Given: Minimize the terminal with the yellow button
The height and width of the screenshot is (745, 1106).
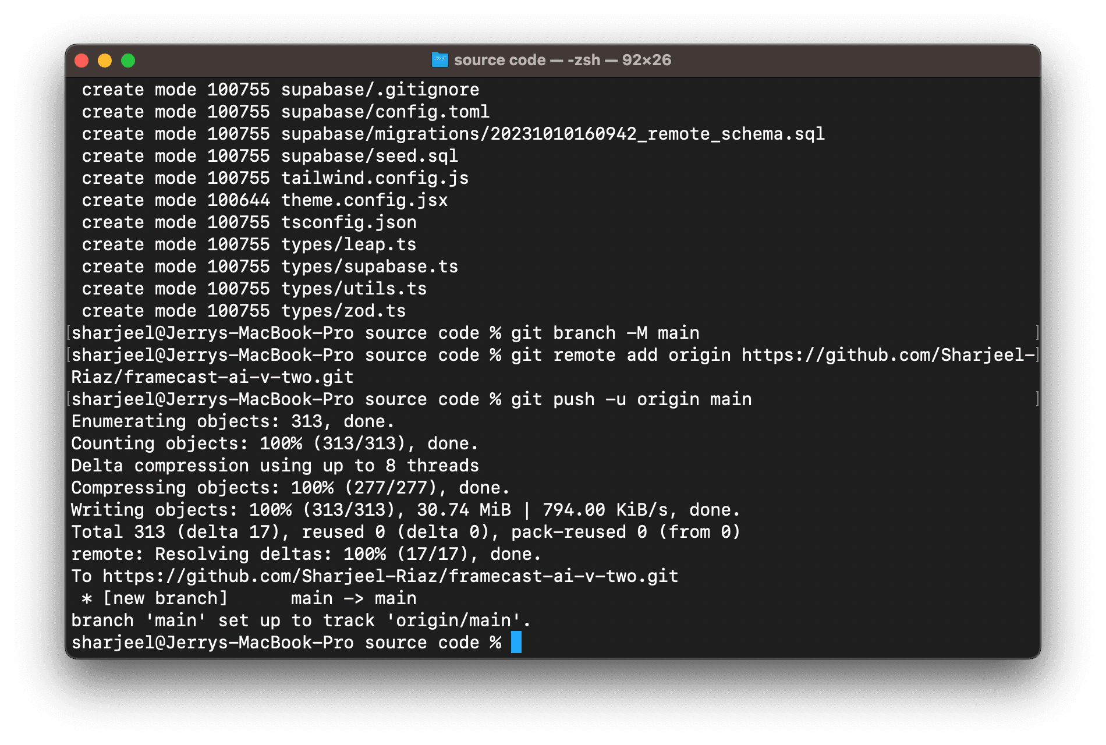Looking at the screenshot, I should [105, 61].
